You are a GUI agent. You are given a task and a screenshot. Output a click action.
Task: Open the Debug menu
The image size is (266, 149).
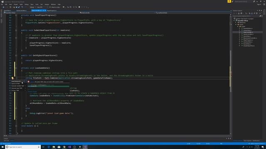pos(27,5)
